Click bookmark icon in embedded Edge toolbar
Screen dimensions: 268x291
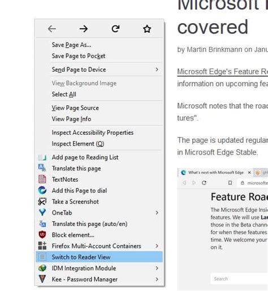230,183
